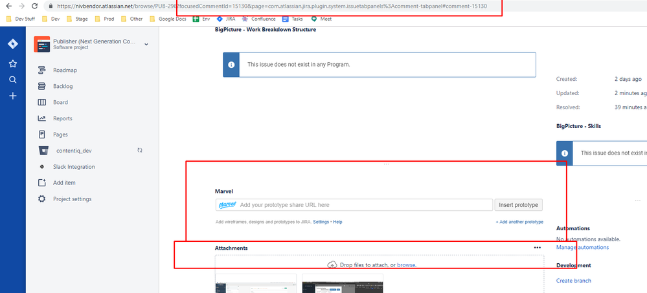
Task: Open the Pages section
Action: 60,135
